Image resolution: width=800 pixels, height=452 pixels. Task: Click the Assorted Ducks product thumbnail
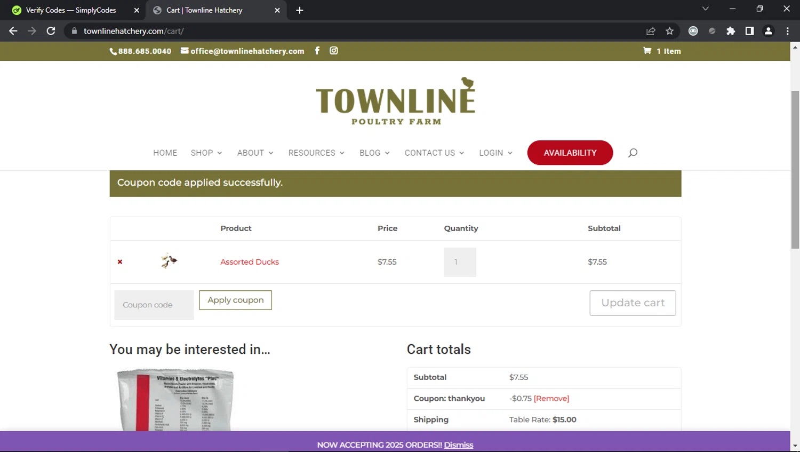(169, 261)
